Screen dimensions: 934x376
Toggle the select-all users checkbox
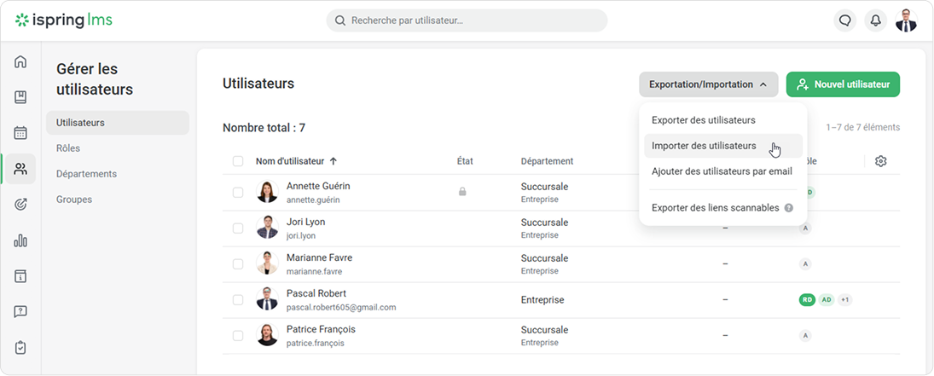[x=238, y=161]
